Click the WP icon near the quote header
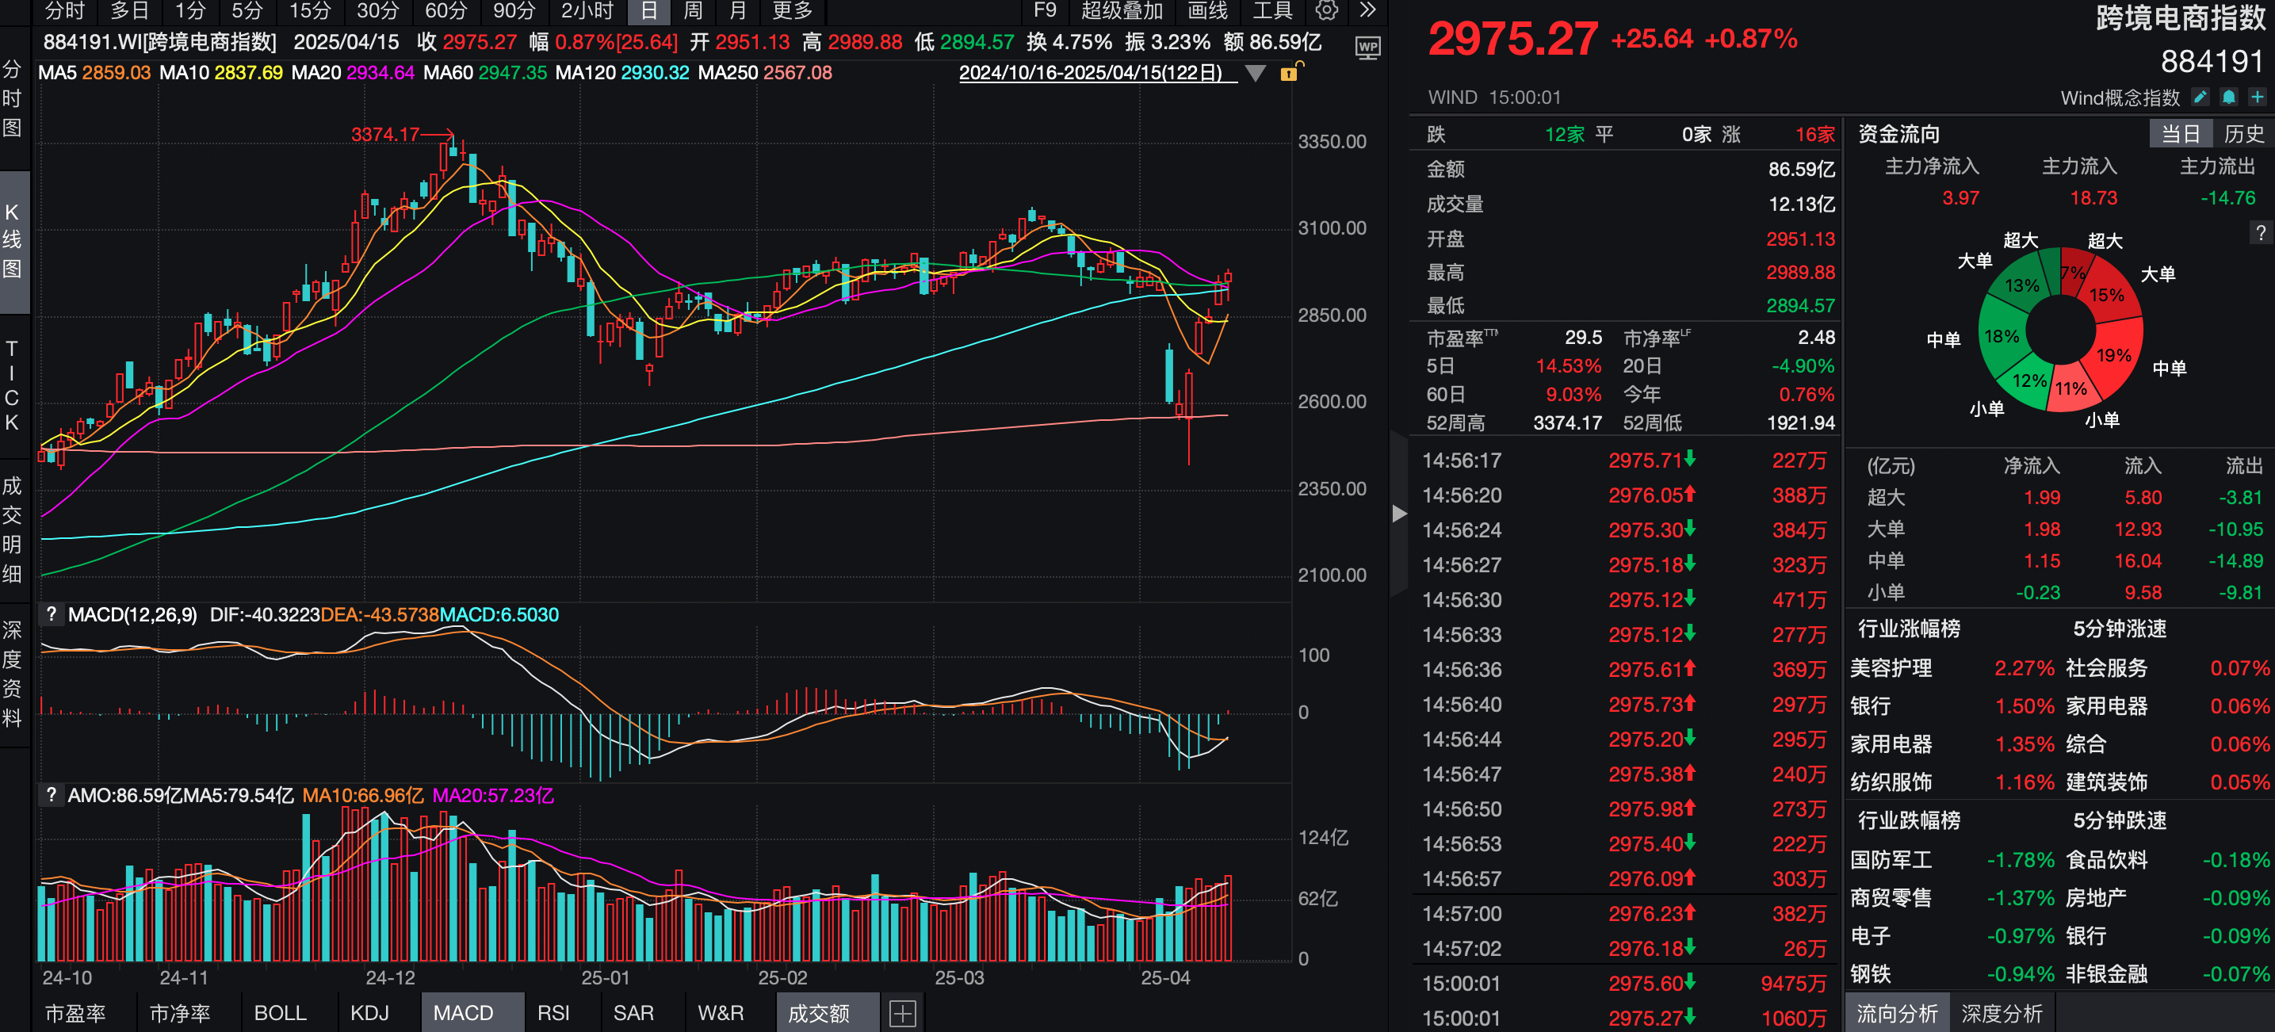The height and width of the screenshot is (1032, 2275). [x=1368, y=48]
